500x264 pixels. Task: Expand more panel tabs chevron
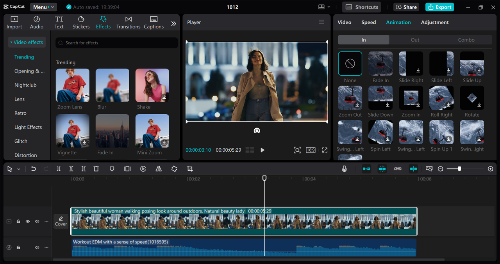(173, 23)
